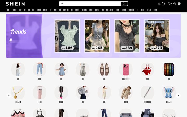187x117 pixels.
Task: Open the blue Stitch plush category icon
Action: tap(169, 92)
